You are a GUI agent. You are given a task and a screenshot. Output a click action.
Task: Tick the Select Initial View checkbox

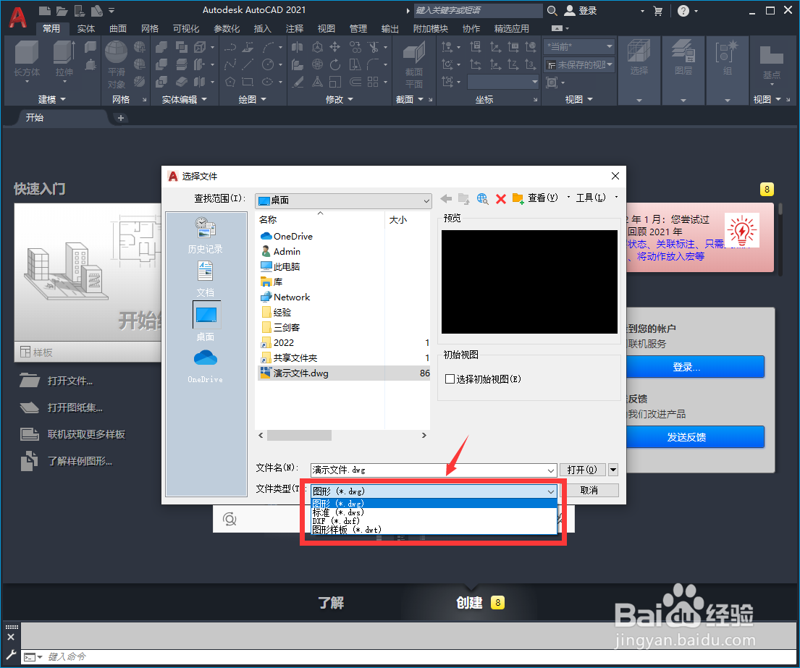tap(450, 379)
